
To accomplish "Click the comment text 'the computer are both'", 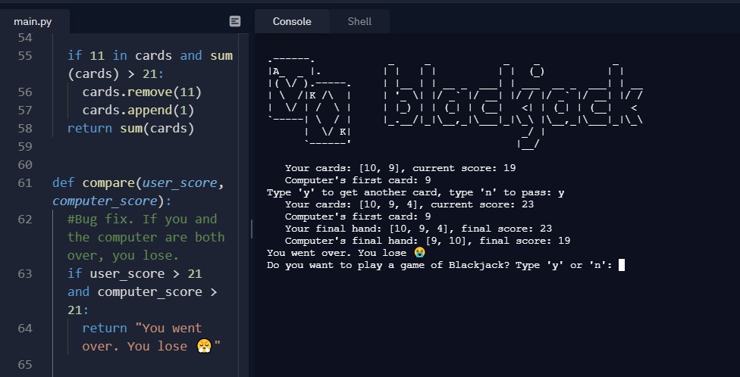I will click(x=146, y=237).
